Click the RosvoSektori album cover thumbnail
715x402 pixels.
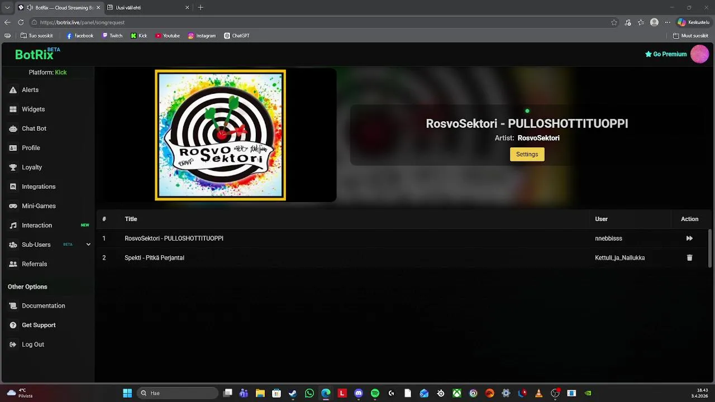(220, 135)
